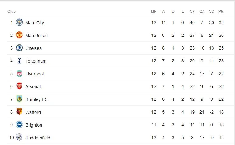Click the Man. City club crest
Viewport: 235px width, 145px height.
[19, 22]
